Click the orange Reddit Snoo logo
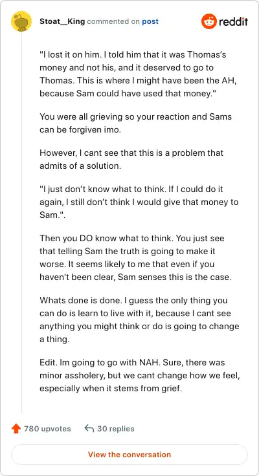The height and width of the screenshot is (476, 259). [208, 21]
